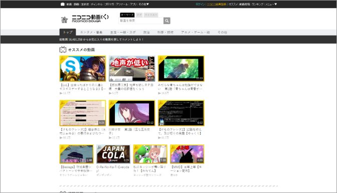This screenshot has height=193, width=337.
Task: Click the O-Re-No-Ka-Ti Everyday video title
Action: tap(113, 169)
